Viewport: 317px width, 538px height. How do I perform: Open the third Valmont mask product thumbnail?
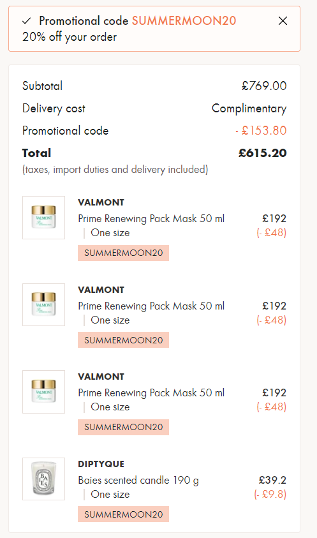43,392
